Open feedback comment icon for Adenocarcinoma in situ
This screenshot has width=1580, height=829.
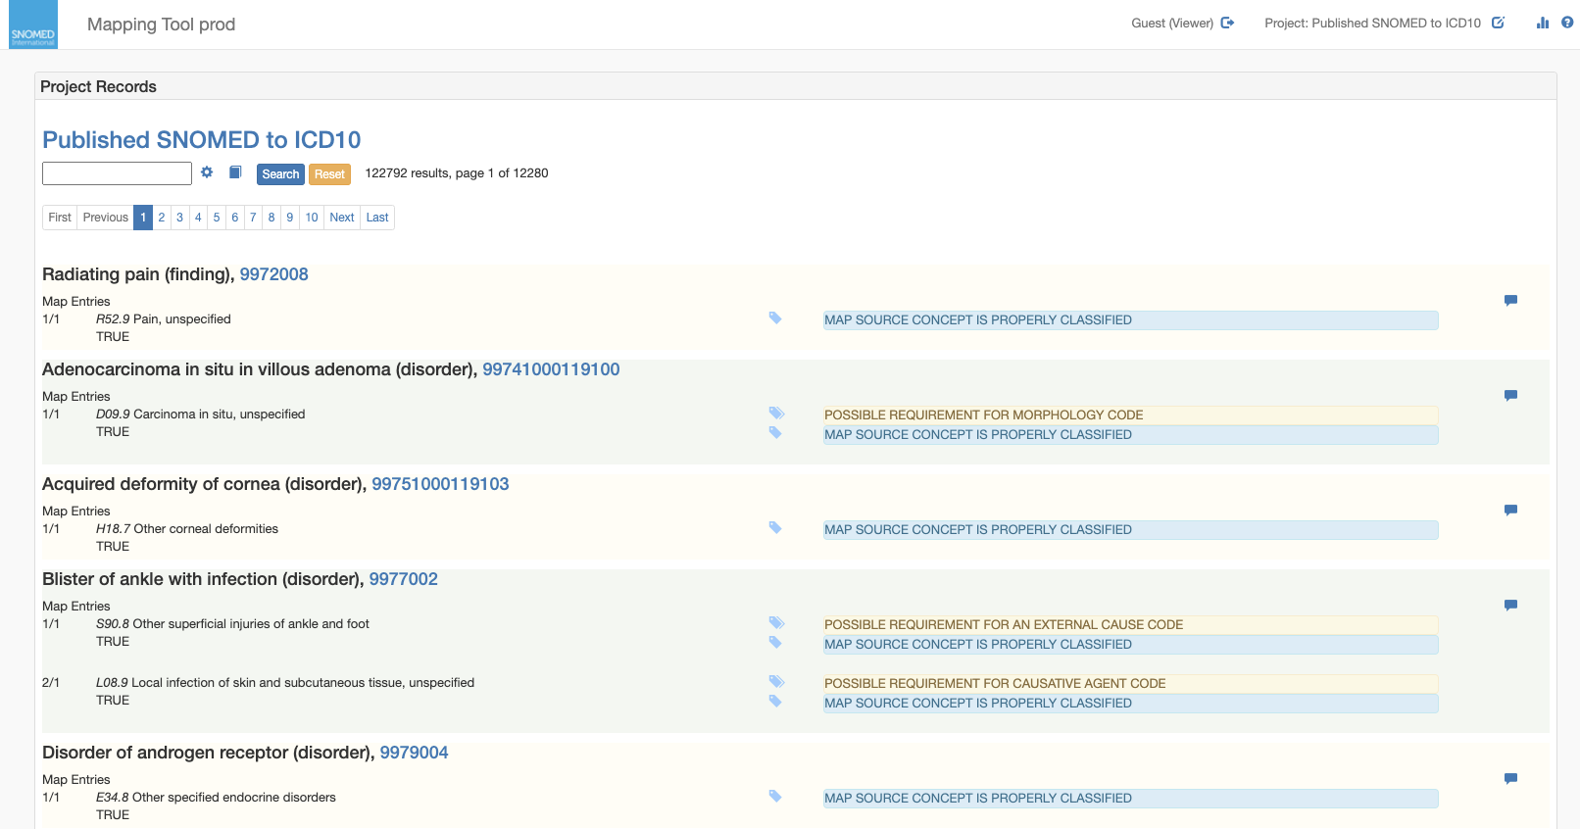[1510, 396]
